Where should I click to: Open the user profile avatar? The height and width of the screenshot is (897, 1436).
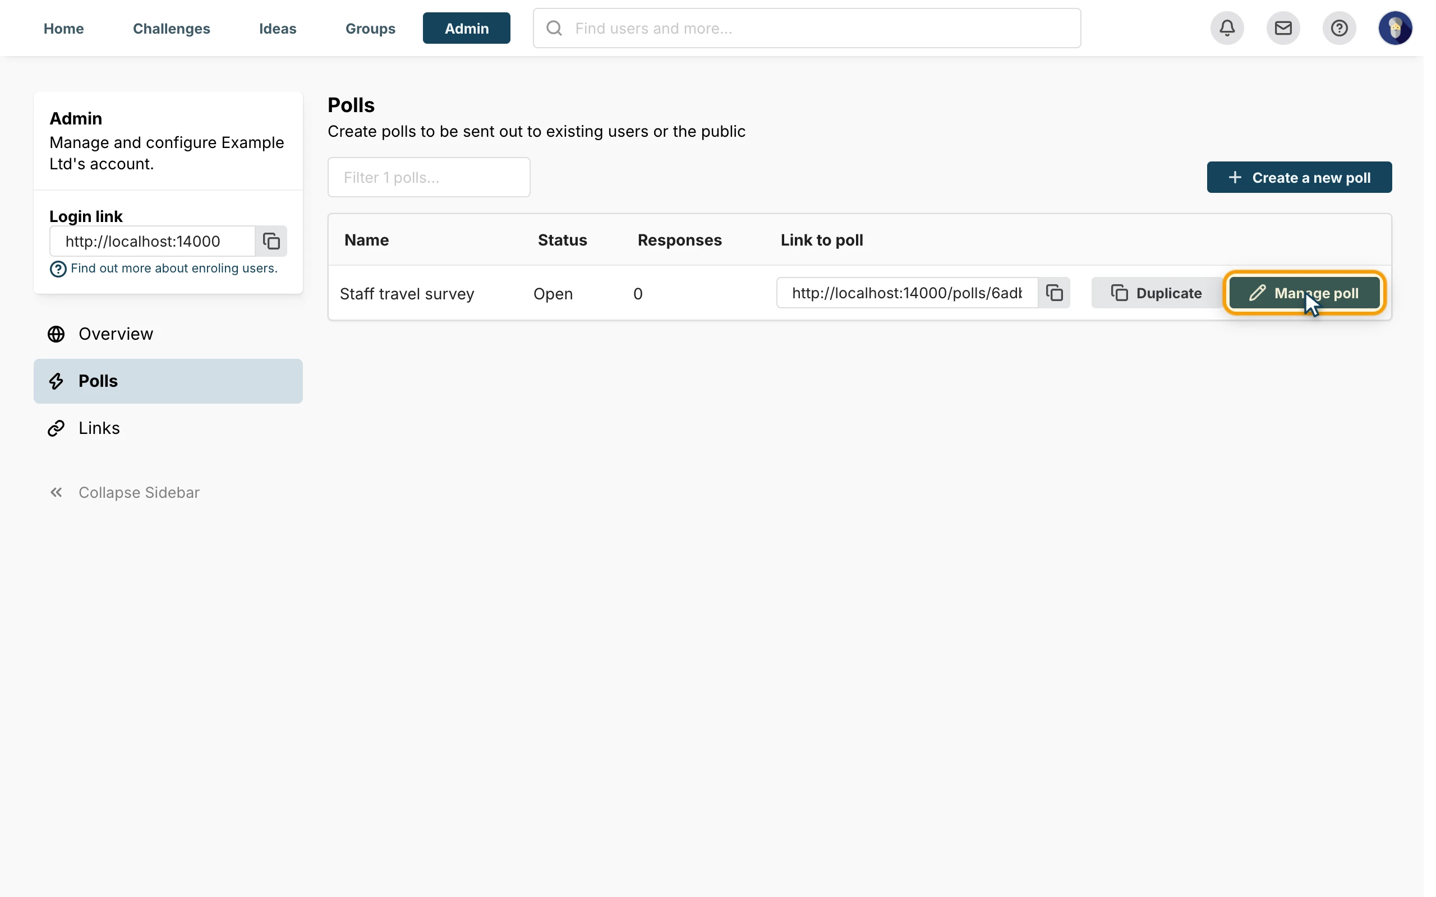[x=1395, y=28]
